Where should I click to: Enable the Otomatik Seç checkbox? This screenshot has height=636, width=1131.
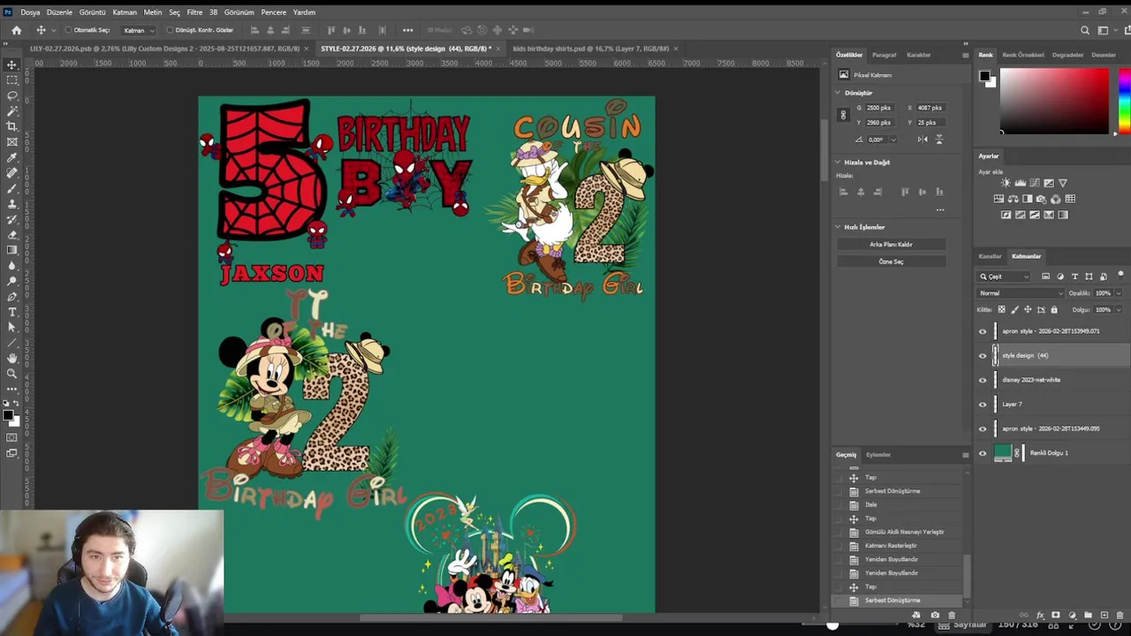pyautogui.click(x=68, y=30)
